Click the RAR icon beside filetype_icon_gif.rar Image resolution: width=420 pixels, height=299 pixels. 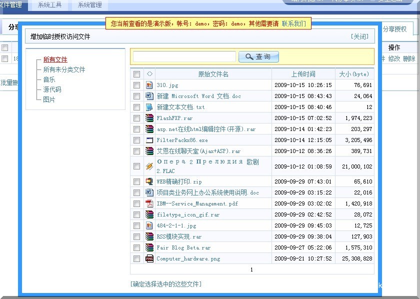(x=149, y=214)
